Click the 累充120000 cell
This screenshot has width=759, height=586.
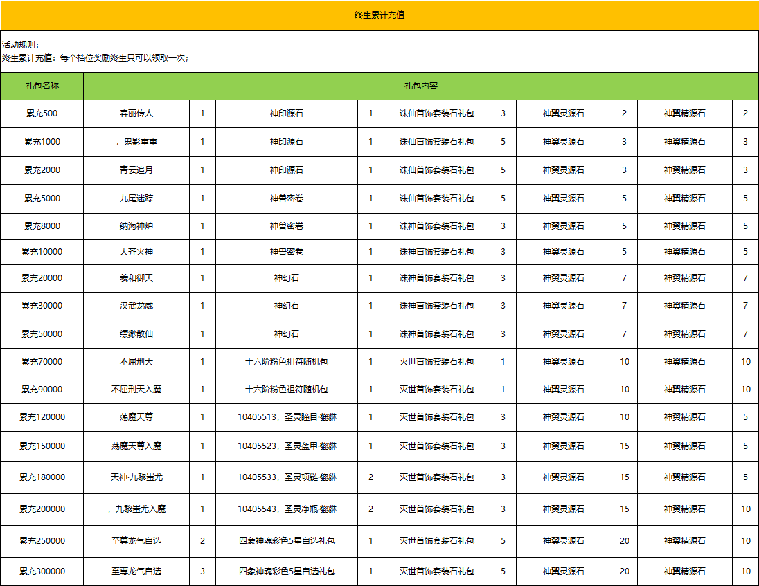(x=42, y=417)
